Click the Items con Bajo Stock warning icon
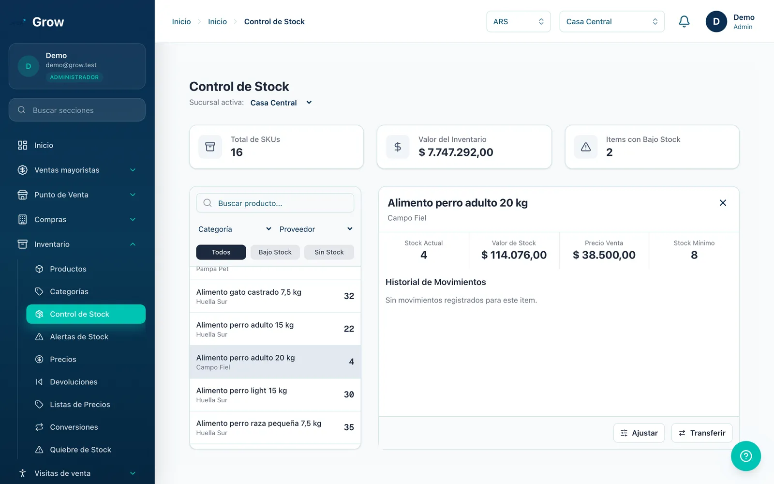The image size is (774, 484). pyautogui.click(x=586, y=147)
